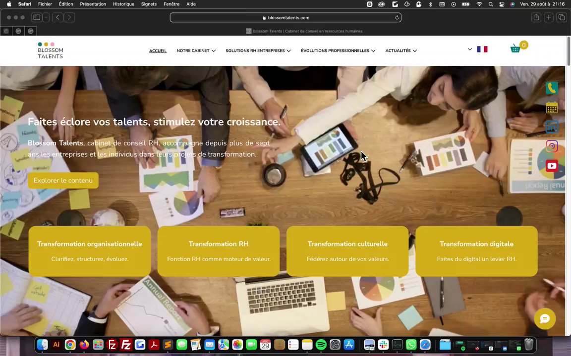The image size is (571, 356).
Task: Open the Transformation RH card
Action: pyautogui.click(x=219, y=251)
